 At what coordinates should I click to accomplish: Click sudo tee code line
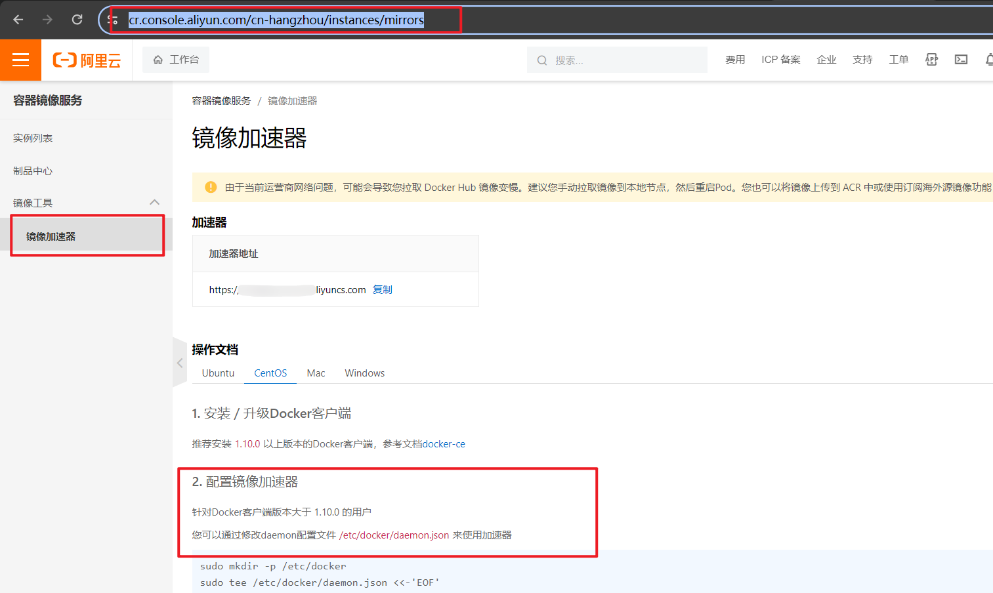pyautogui.click(x=320, y=583)
